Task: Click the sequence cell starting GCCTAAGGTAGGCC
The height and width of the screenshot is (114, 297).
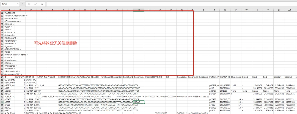Action: [98, 105]
